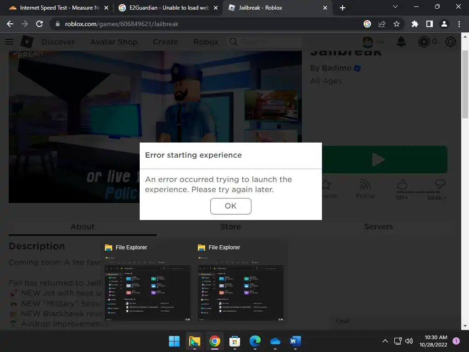This screenshot has height=352, width=469.
Task: View site information lock icon
Action: tap(58, 24)
